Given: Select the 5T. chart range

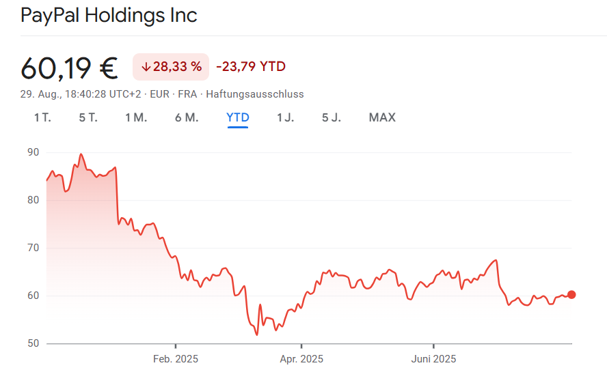Looking at the screenshot, I should 88,117.
